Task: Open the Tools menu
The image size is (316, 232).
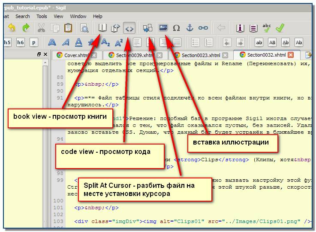Action: pos(42,16)
